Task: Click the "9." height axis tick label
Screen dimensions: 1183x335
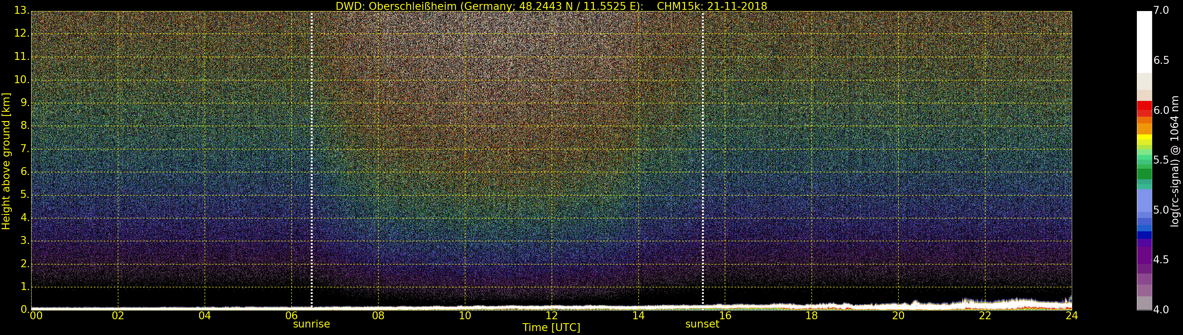Action: [x=24, y=102]
